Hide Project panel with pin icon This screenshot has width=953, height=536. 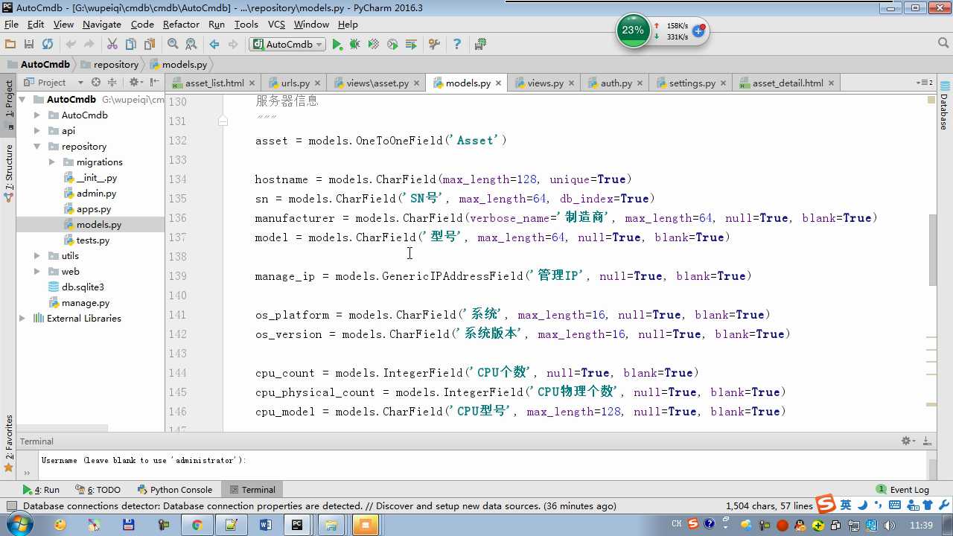pos(154,83)
